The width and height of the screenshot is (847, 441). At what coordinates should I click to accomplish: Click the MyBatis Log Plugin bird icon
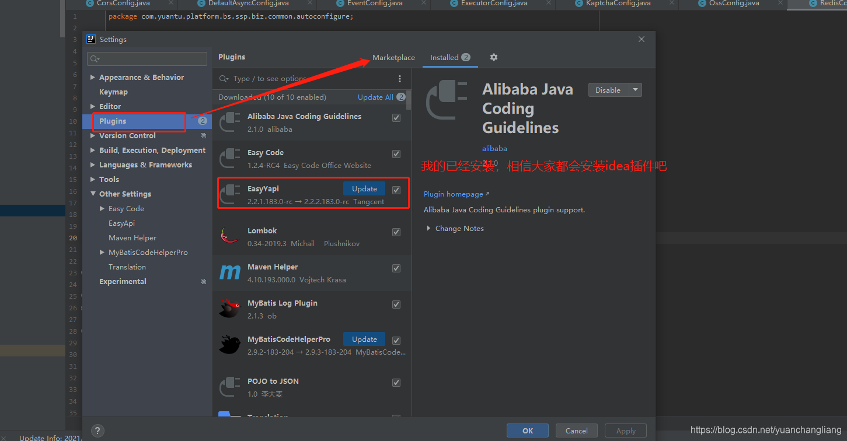click(230, 309)
